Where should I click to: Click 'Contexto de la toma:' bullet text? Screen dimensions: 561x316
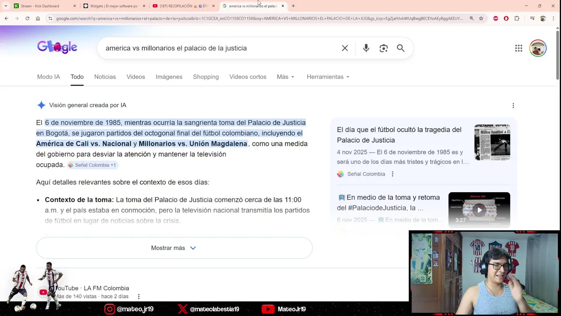click(x=79, y=200)
